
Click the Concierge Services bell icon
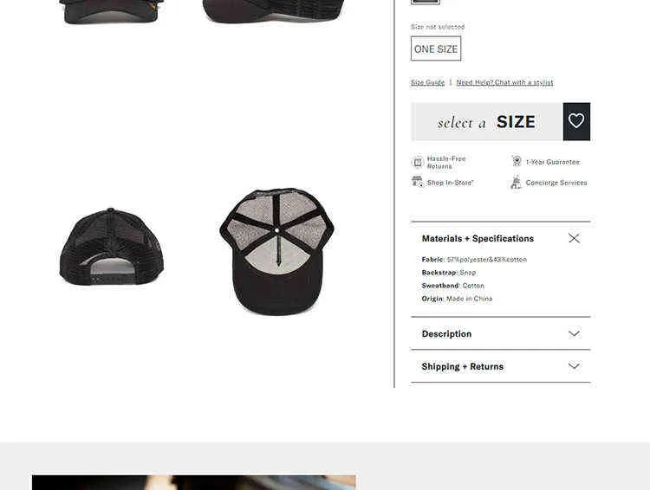point(517,183)
